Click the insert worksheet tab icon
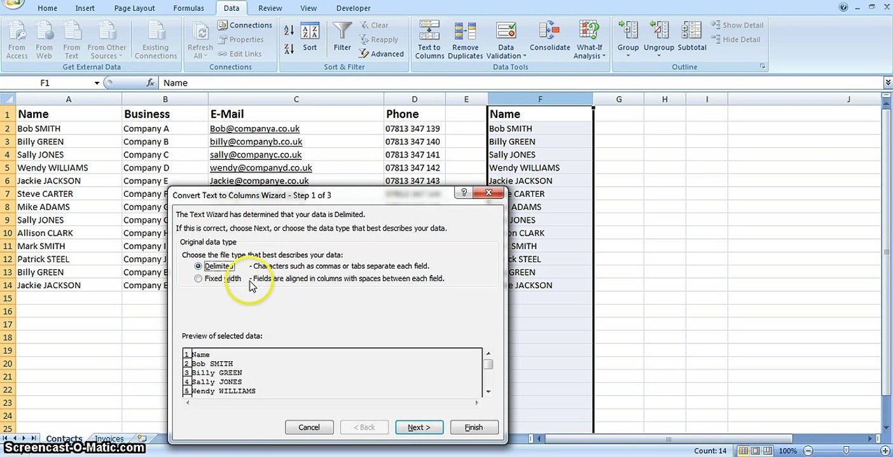893x457 pixels. pyautogui.click(x=142, y=439)
